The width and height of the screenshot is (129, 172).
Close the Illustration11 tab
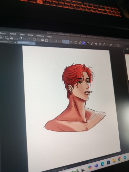[x=34, y=43]
